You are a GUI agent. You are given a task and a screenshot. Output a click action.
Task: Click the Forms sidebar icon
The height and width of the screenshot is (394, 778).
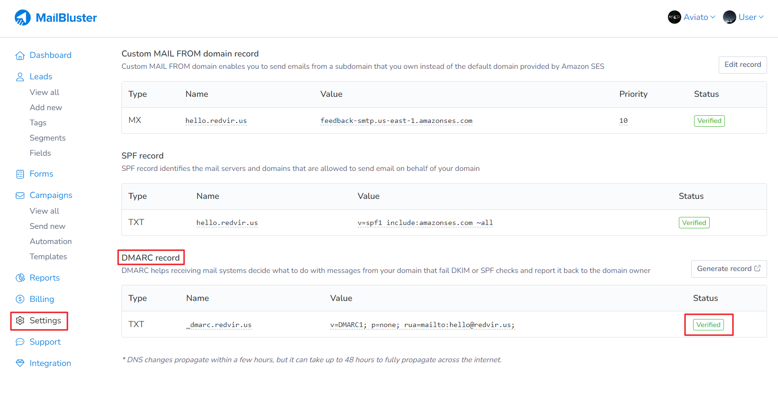point(20,174)
